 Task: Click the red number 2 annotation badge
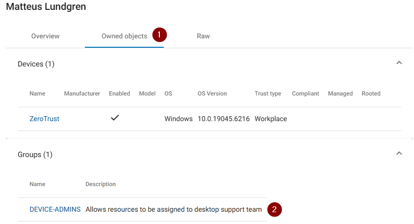275,209
